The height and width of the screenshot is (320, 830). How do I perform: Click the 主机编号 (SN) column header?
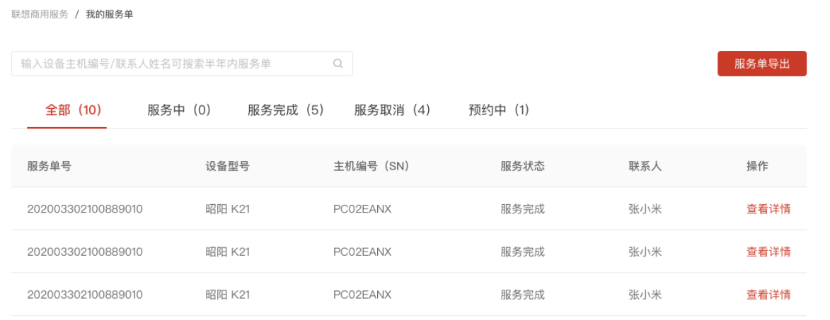371,167
